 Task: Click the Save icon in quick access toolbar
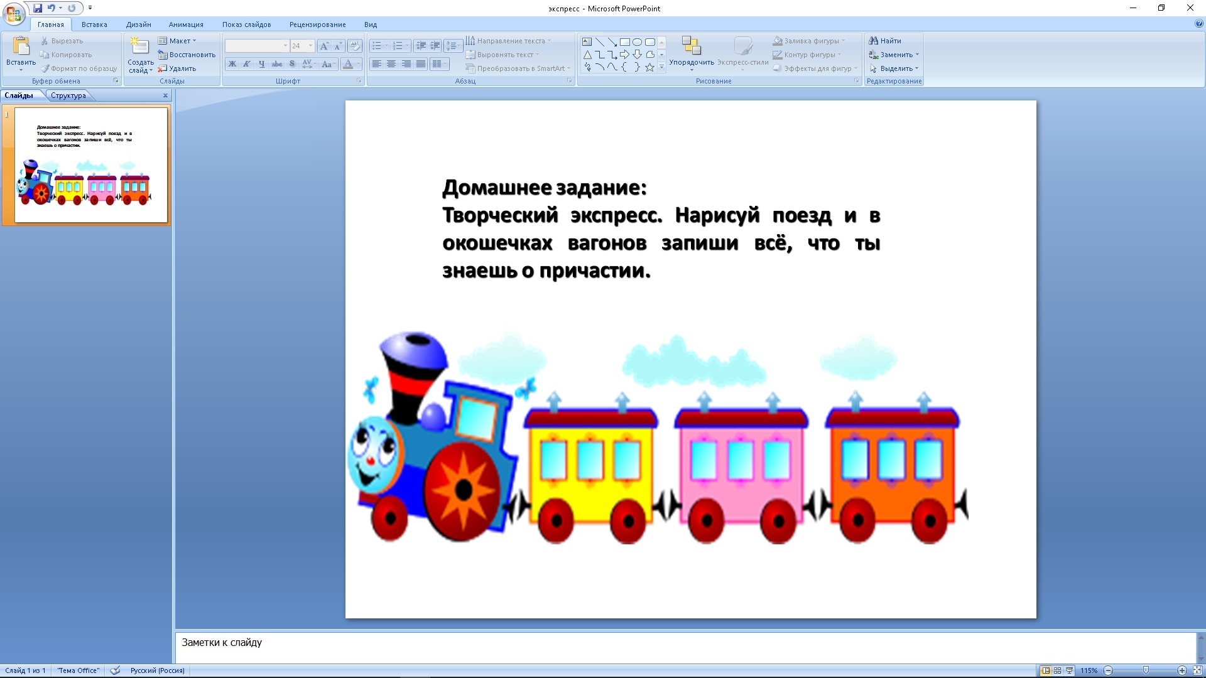[x=38, y=8]
